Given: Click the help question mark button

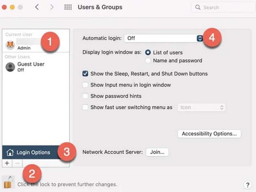Looking at the screenshot, I should pyautogui.click(x=248, y=185).
